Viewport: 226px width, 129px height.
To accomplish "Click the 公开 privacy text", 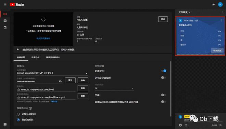I will [82, 35].
